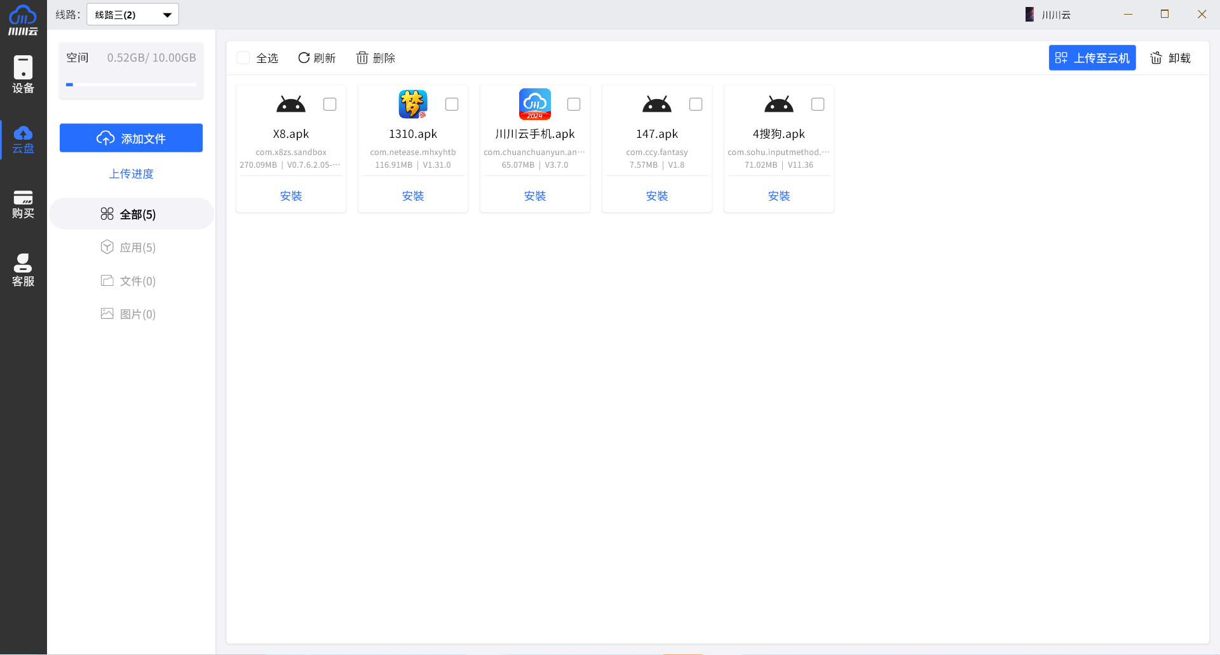Open 客服 customer service from the sidebar
The width and height of the screenshot is (1220, 655).
(x=23, y=270)
